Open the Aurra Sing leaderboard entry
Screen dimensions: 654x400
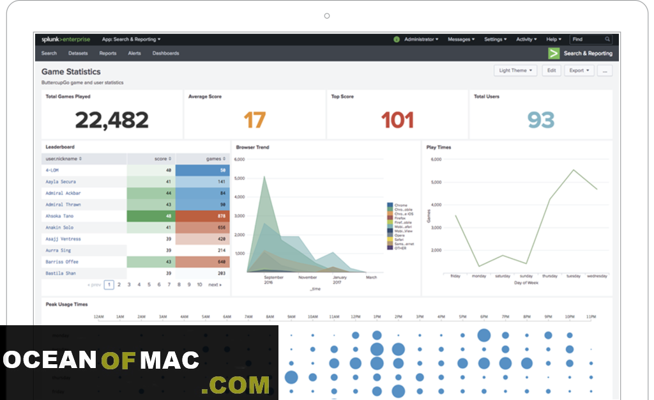pyautogui.click(x=58, y=250)
